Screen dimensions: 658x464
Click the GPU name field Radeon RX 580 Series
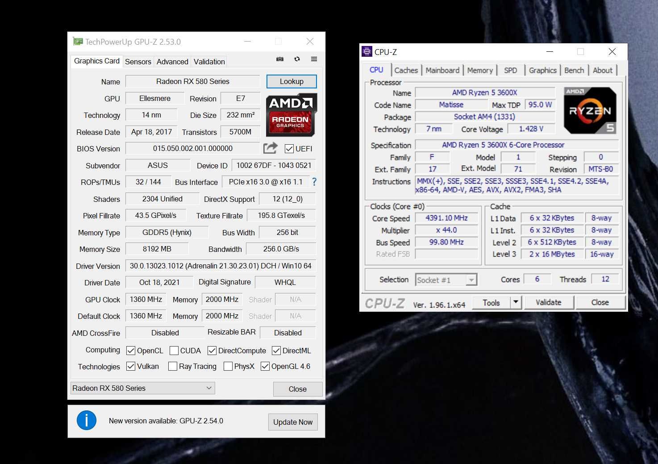(192, 81)
